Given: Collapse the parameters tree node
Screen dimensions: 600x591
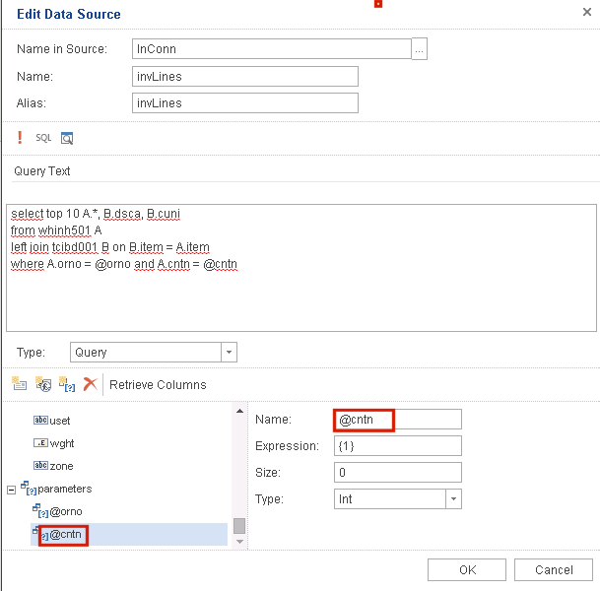Looking at the screenshot, I should (x=12, y=489).
